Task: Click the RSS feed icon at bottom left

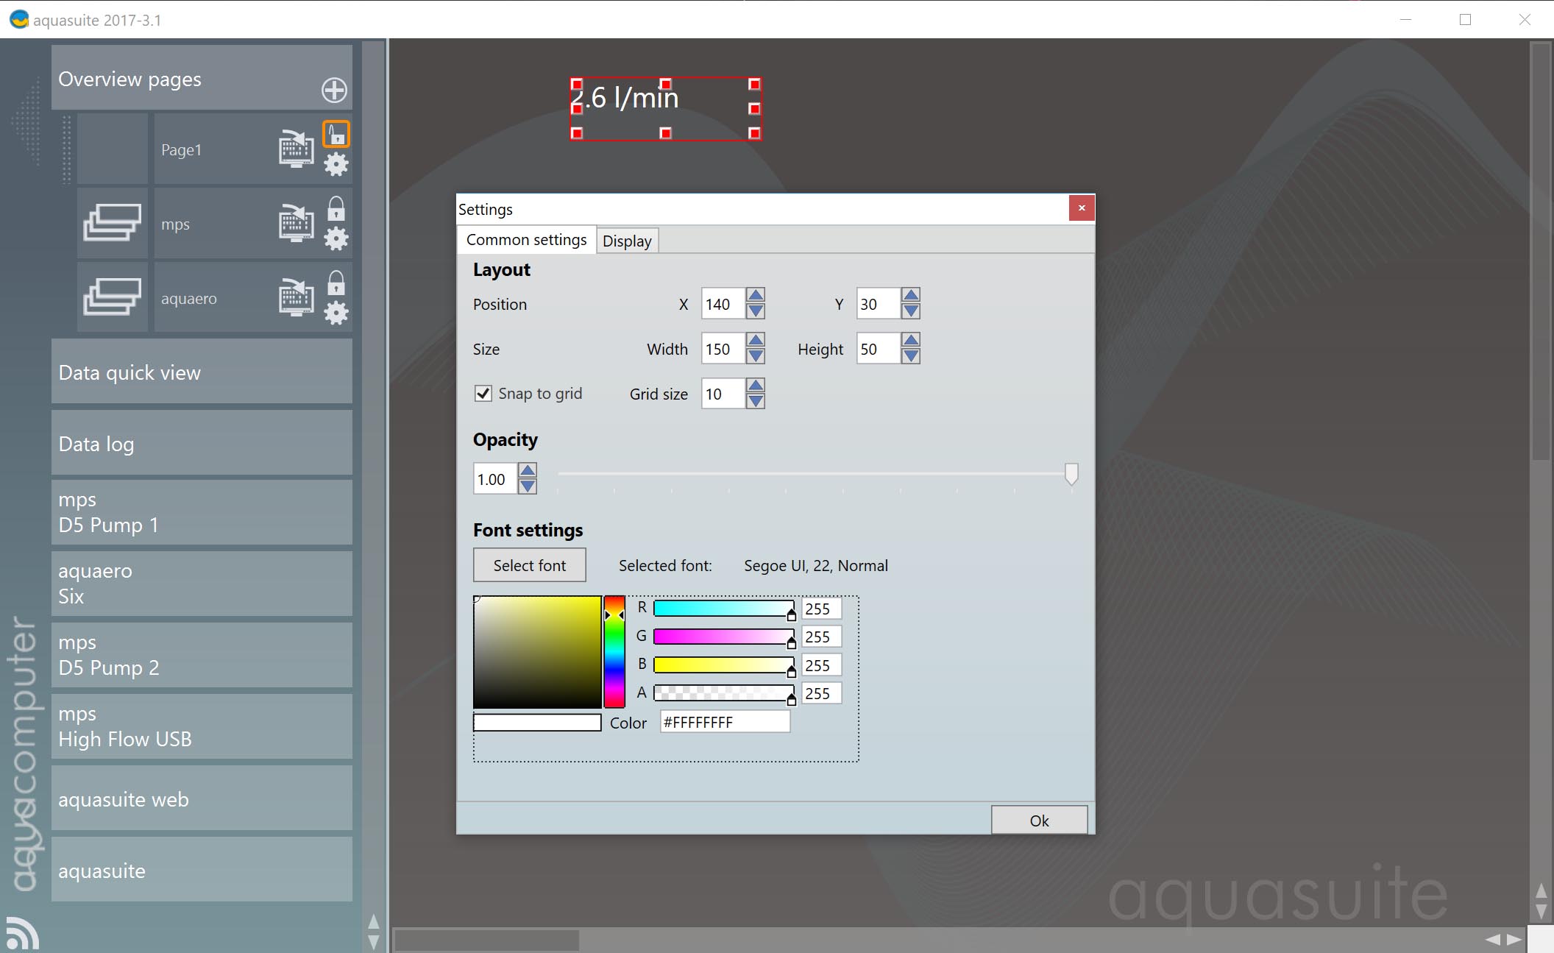Action: (x=22, y=934)
